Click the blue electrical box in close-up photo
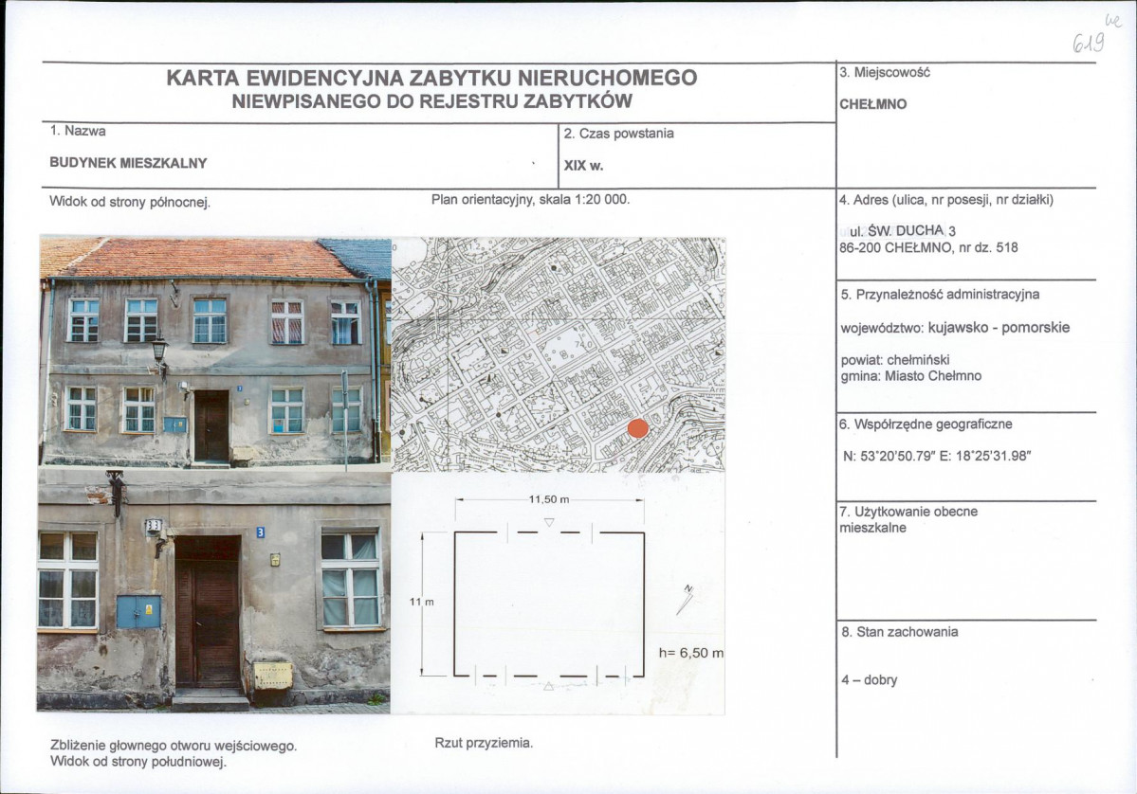Viewport: 1137px width, 794px height. (138, 611)
